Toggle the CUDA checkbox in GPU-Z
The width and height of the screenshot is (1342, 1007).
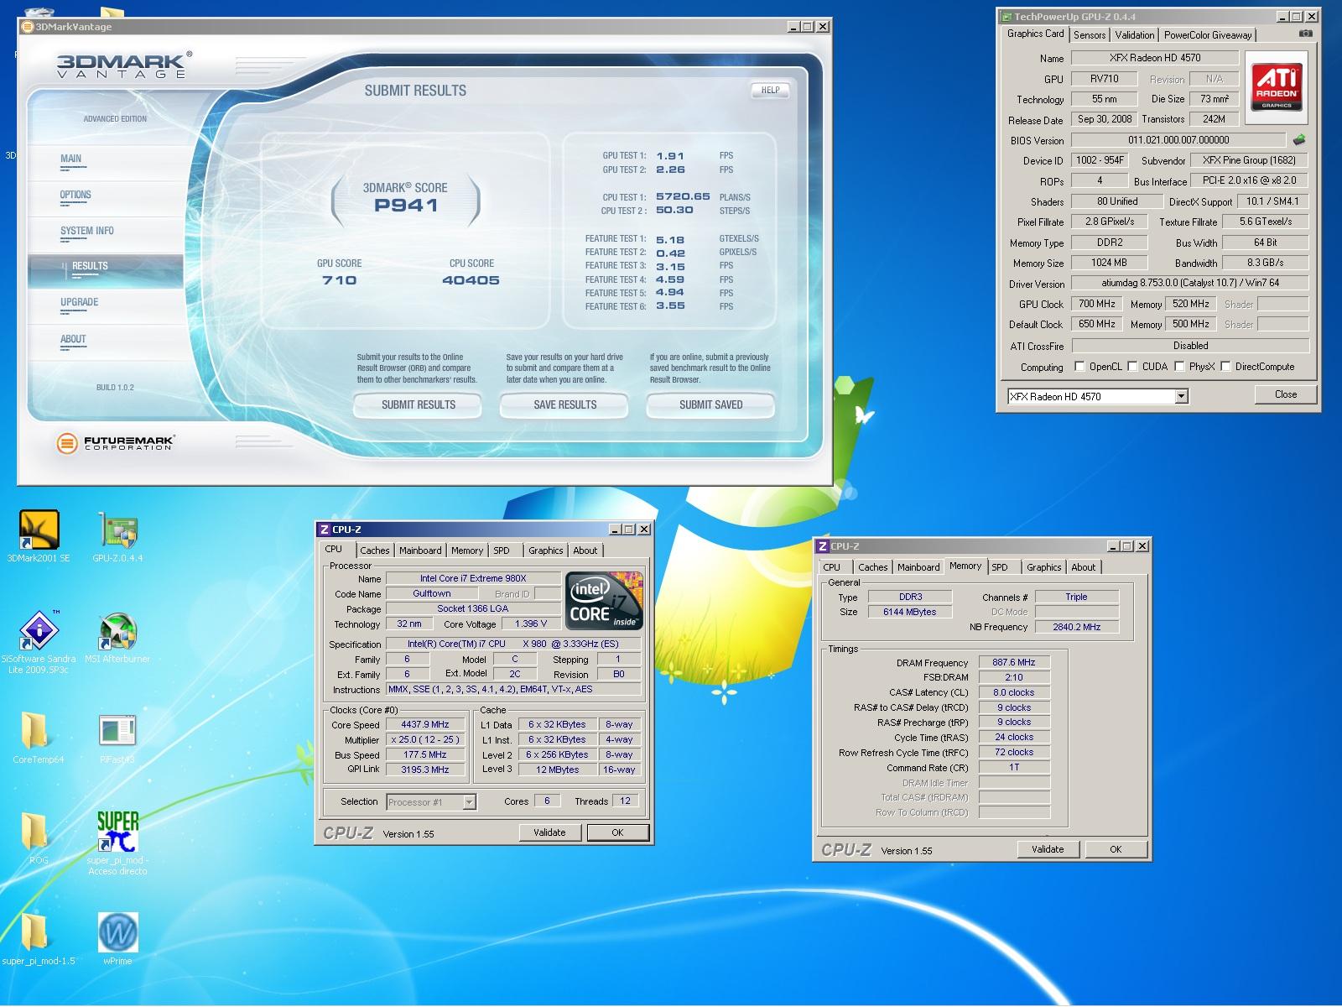pyautogui.click(x=1132, y=367)
